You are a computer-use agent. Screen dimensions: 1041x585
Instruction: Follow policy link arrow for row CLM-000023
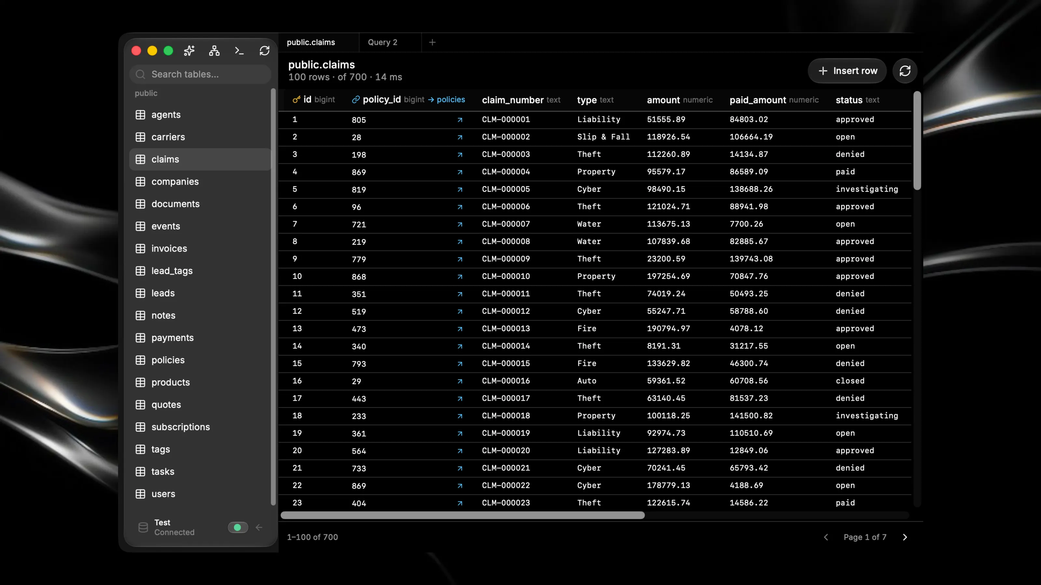pyautogui.click(x=460, y=503)
